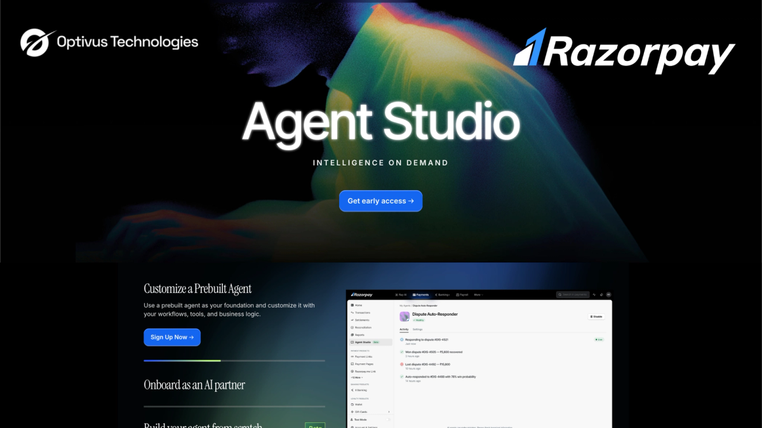Expand Build your agent from scratch section
This screenshot has width=762, height=428.
(x=203, y=425)
